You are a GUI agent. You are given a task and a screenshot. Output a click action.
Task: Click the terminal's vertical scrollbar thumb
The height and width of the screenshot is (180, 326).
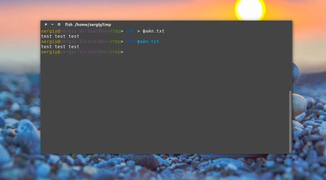coord(290,122)
